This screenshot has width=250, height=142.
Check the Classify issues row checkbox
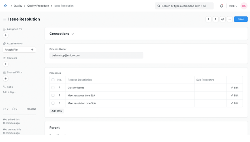tap(53, 88)
